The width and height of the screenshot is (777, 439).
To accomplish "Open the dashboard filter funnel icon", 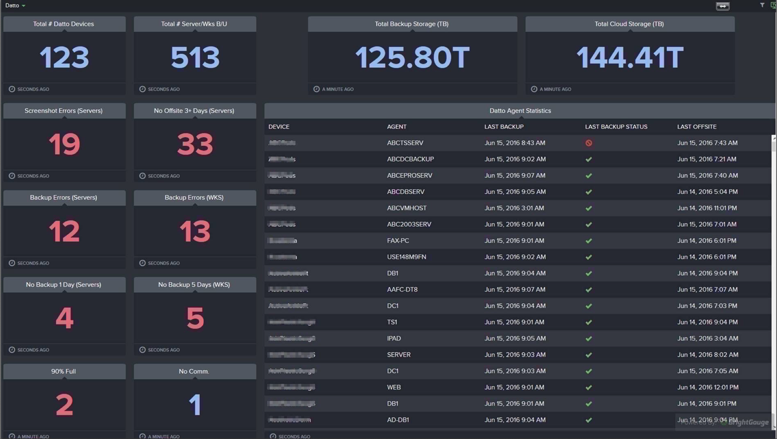I will (x=762, y=5).
